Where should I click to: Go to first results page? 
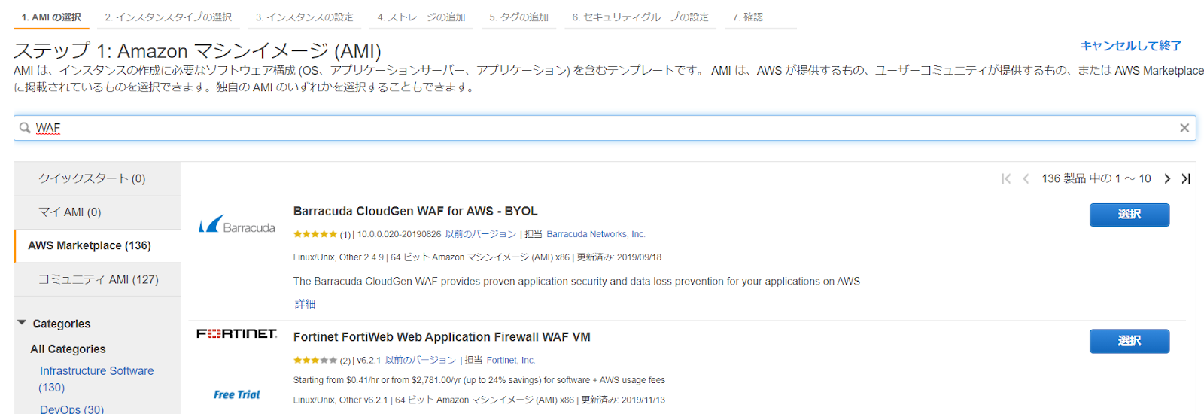click(x=1006, y=178)
